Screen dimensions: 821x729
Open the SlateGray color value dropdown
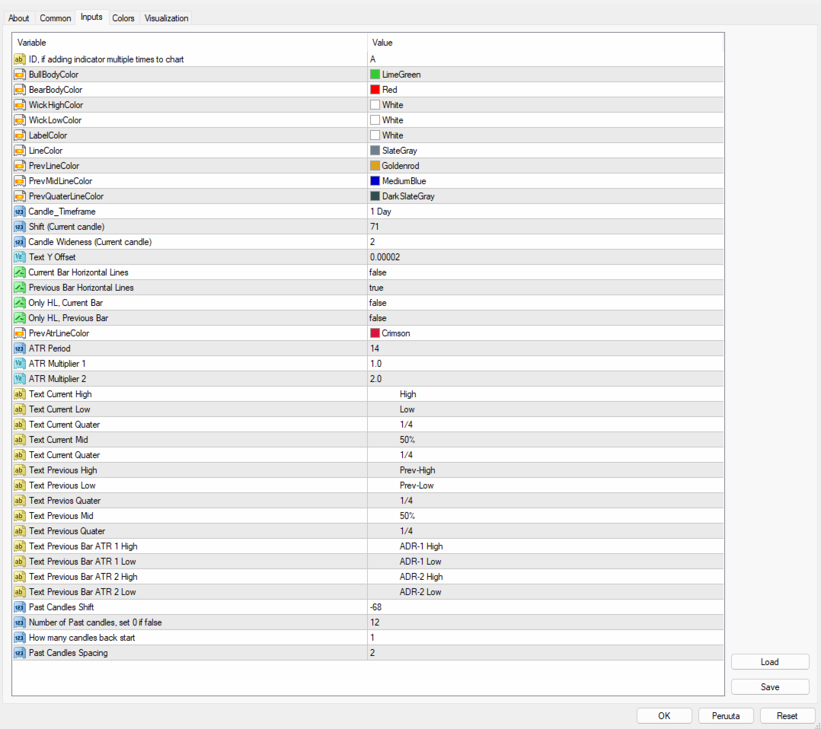(545, 150)
